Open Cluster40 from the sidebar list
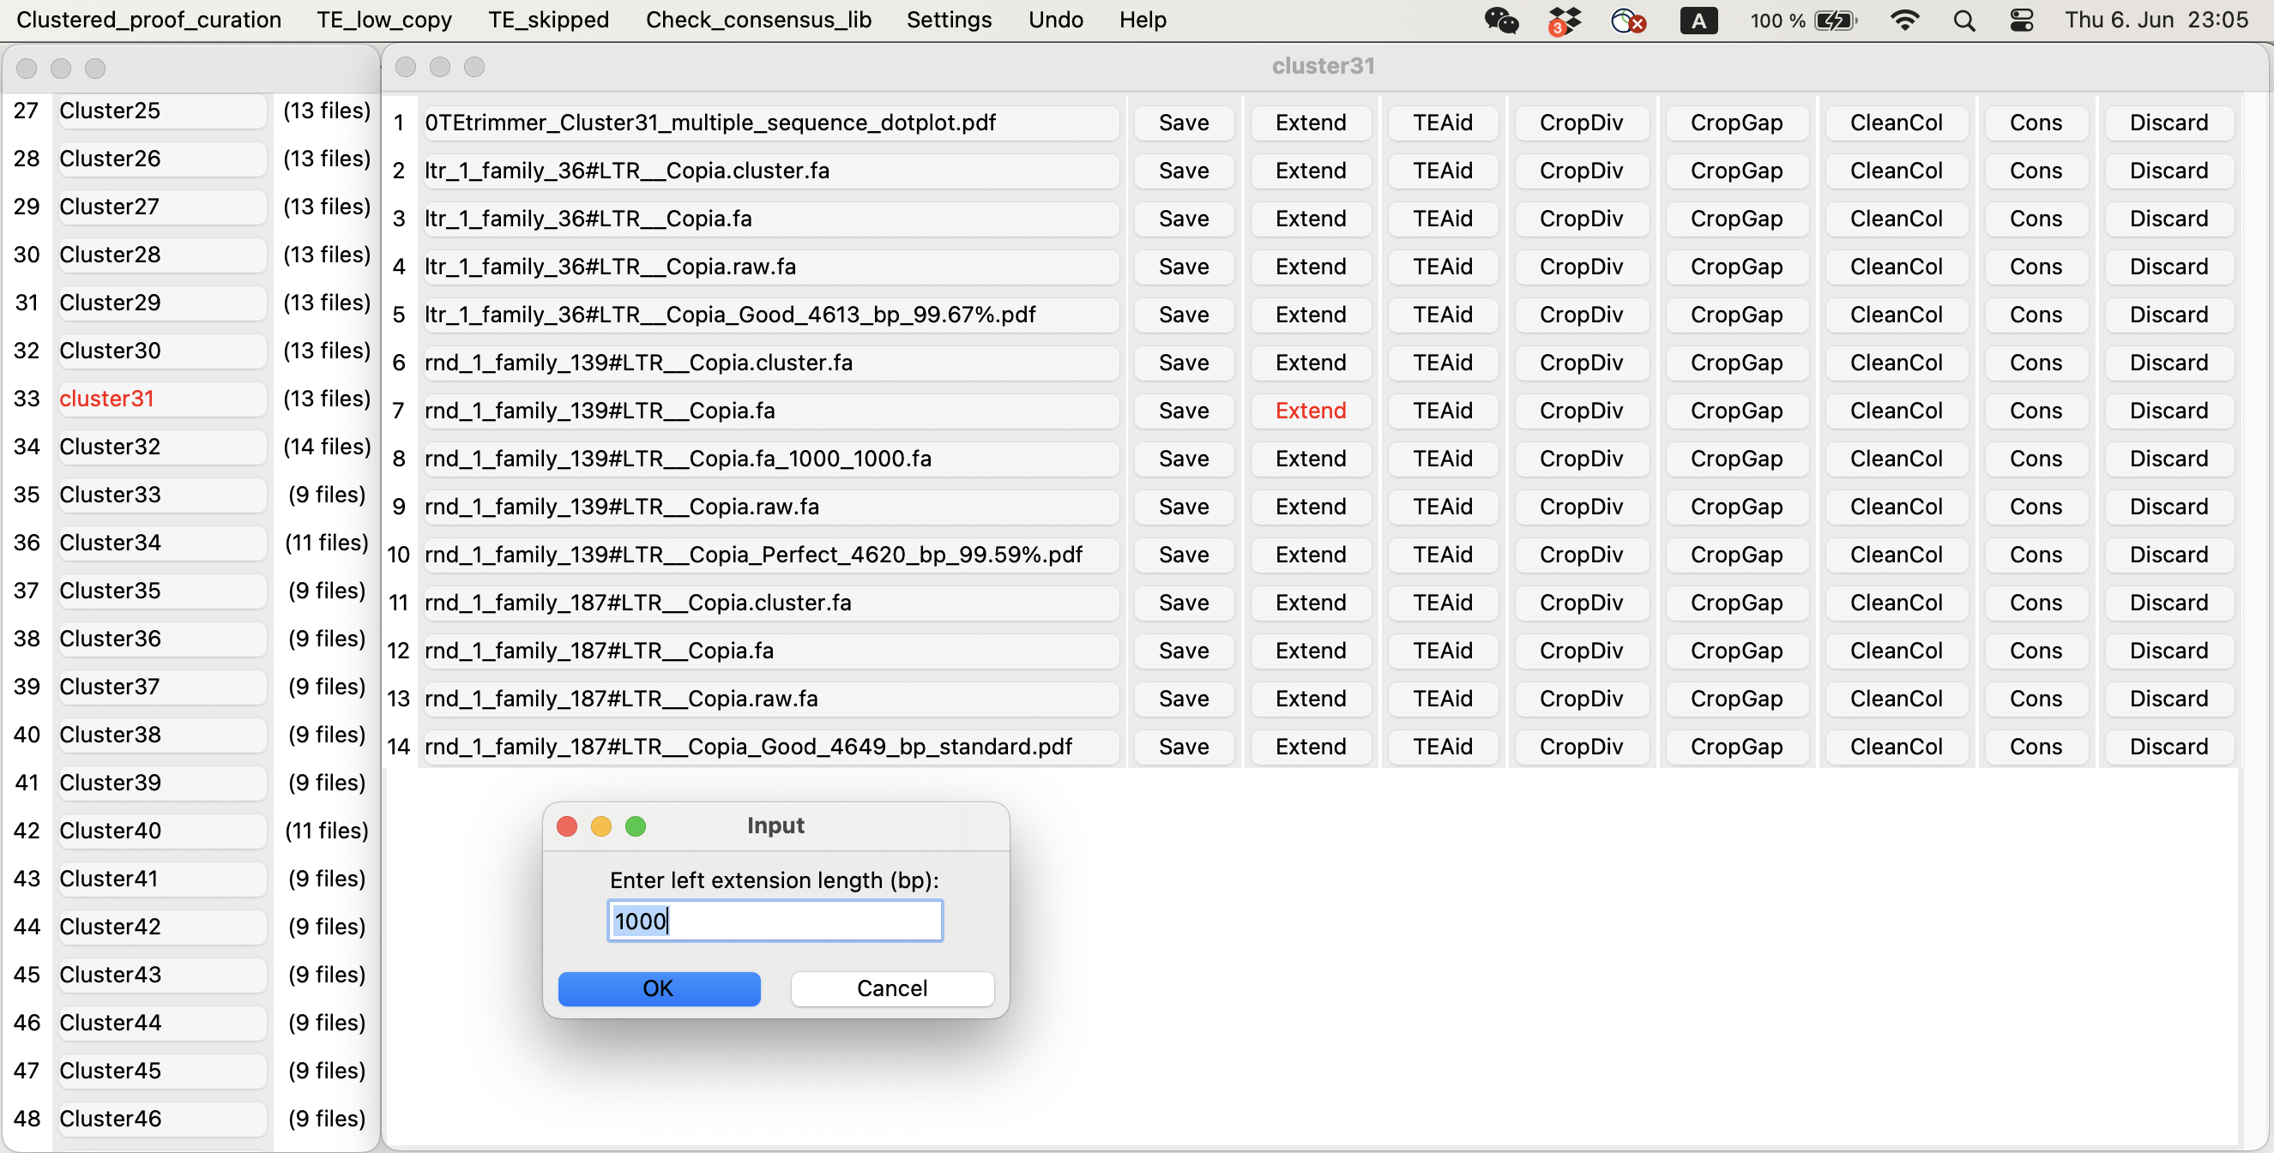The image size is (2274, 1153). tap(161, 830)
